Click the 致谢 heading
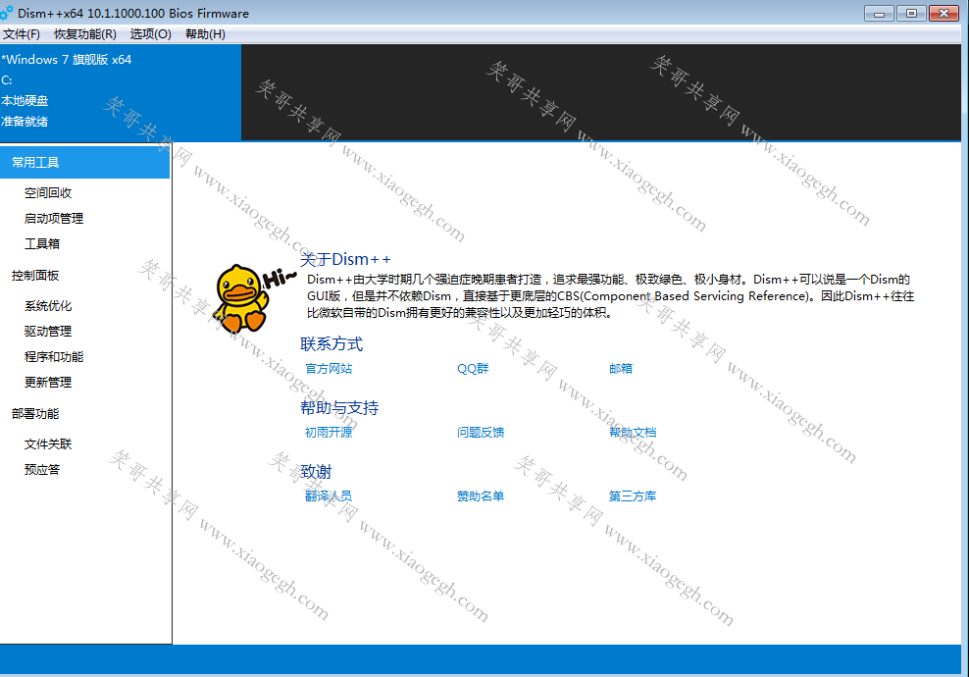This screenshot has width=969, height=677. coord(316,472)
